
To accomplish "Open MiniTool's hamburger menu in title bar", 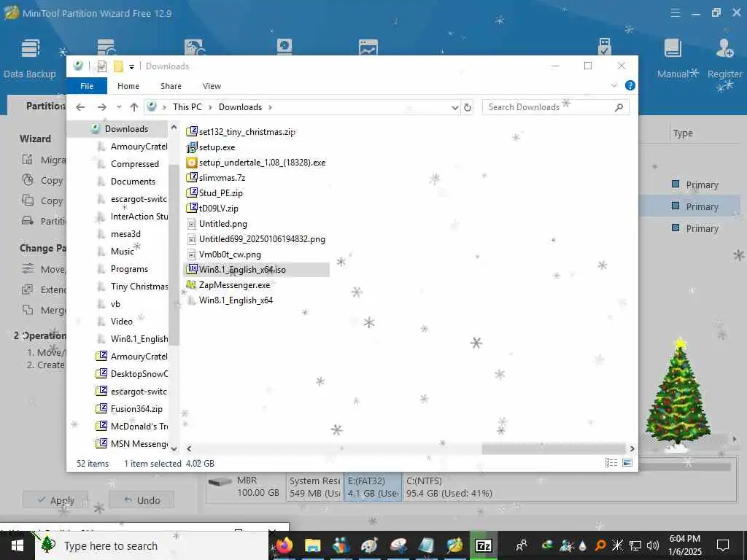I will 675,13.
